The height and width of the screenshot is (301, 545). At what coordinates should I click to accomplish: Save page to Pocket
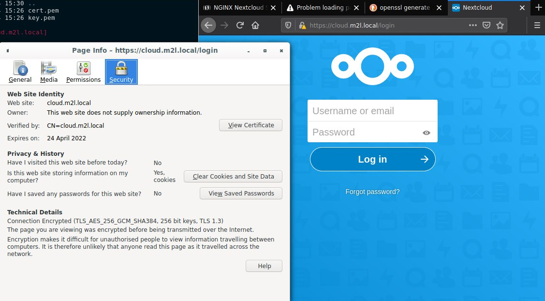coord(486,25)
